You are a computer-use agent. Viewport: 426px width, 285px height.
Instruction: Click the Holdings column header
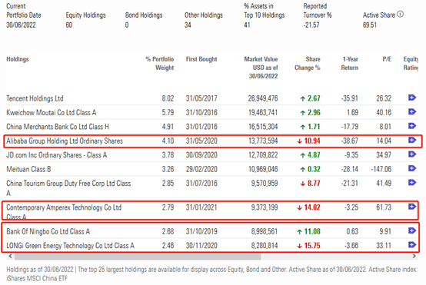[x=18, y=59]
